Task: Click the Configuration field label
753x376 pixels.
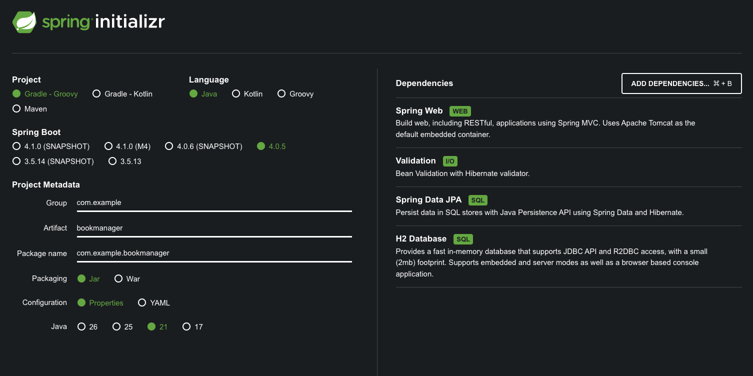Action: click(x=44, y=302)
